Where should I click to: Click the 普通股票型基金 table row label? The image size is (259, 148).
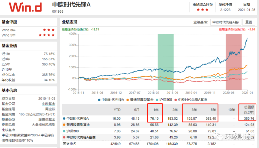click(x=78, y=125)
